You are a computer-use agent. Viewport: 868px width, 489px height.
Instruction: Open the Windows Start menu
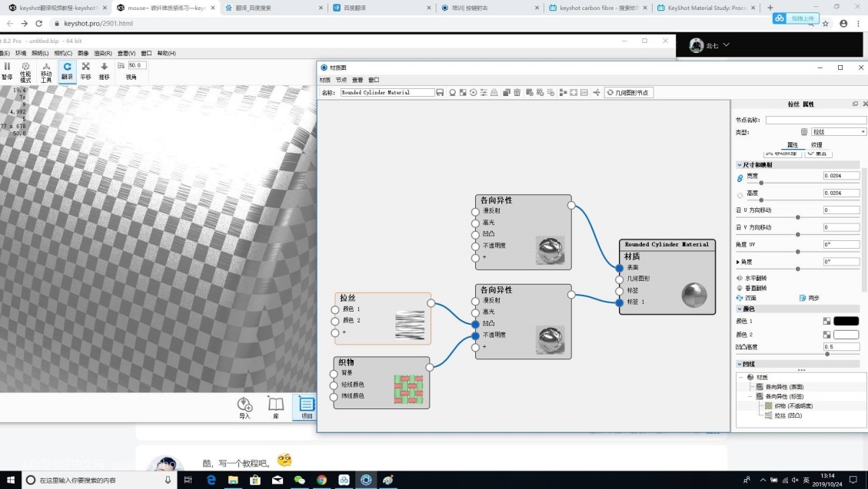[x=11, y=480]
